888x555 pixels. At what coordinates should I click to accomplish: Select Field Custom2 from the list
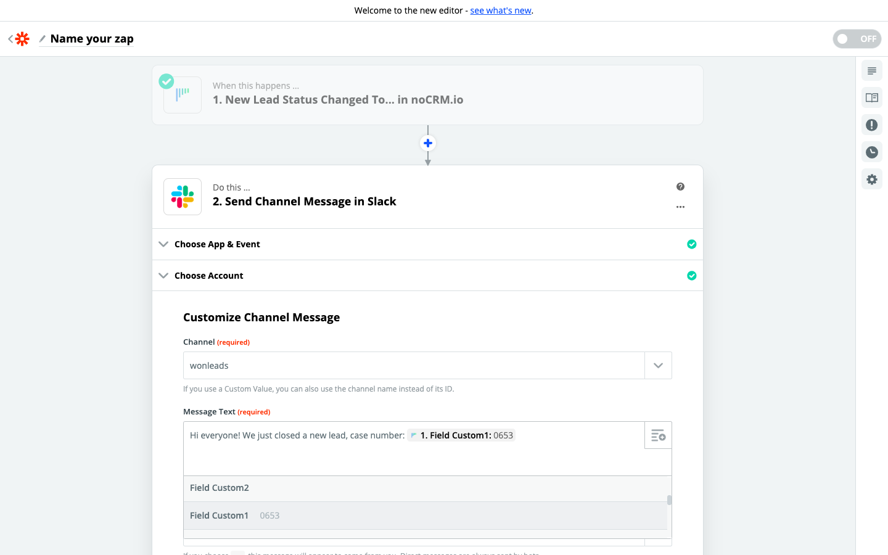pos(220,488)
